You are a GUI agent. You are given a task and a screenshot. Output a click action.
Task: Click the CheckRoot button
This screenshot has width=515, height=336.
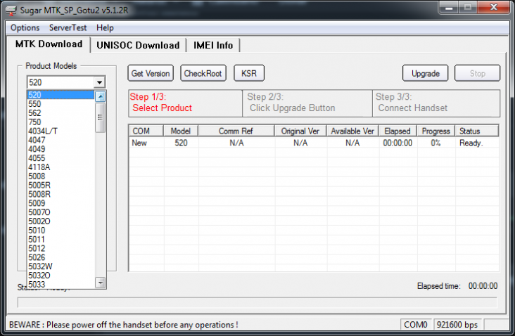pyautogui.click(x=203, y=73)
